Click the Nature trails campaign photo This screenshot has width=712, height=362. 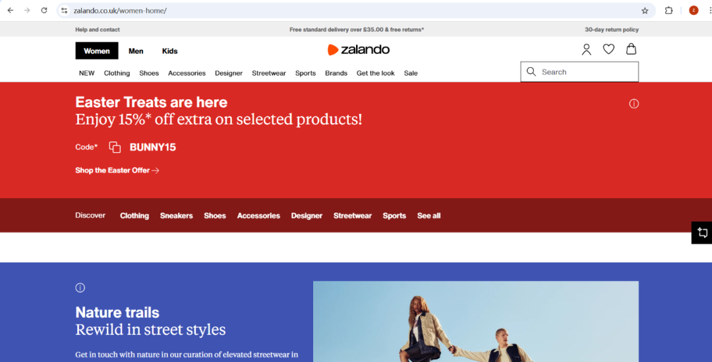coord(475,321)
